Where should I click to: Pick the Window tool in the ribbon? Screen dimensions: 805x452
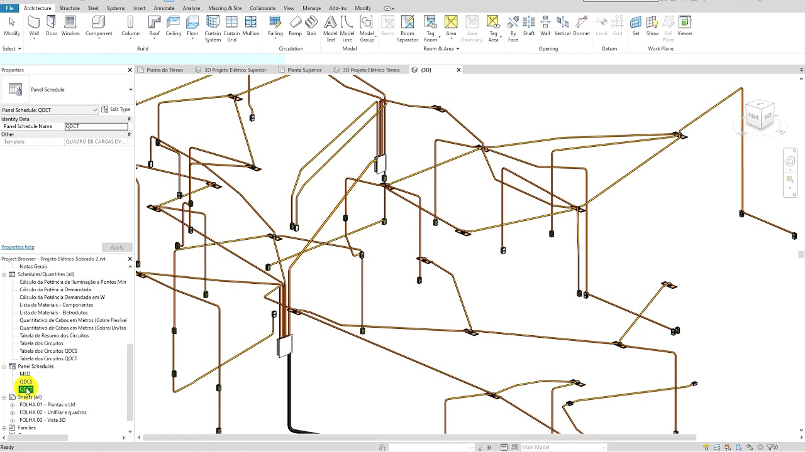point(70,26)
